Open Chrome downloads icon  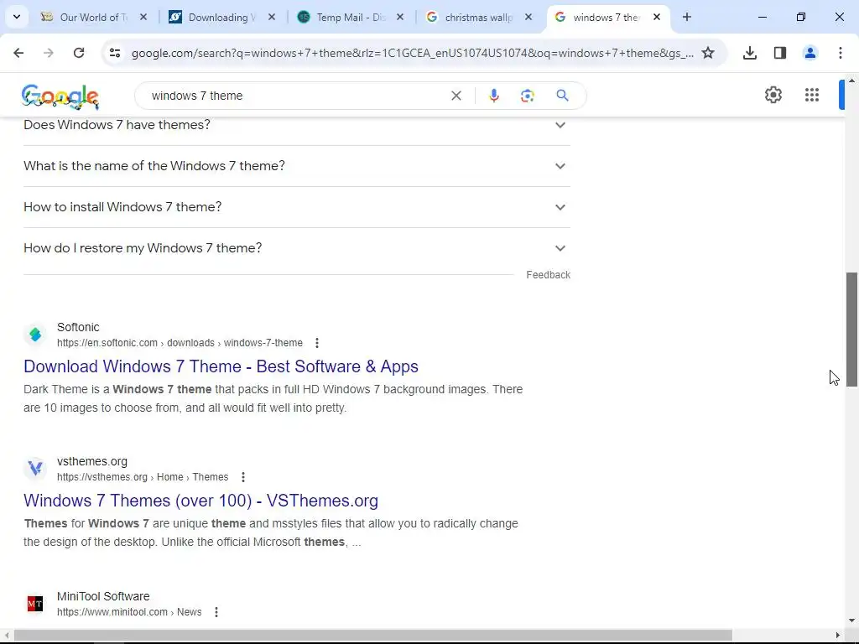749,53
